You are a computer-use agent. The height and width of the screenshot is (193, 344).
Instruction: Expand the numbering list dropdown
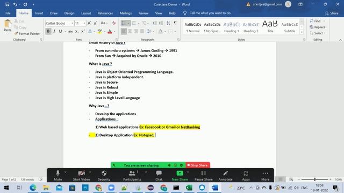pyautogui.click(x=139, y=23)
